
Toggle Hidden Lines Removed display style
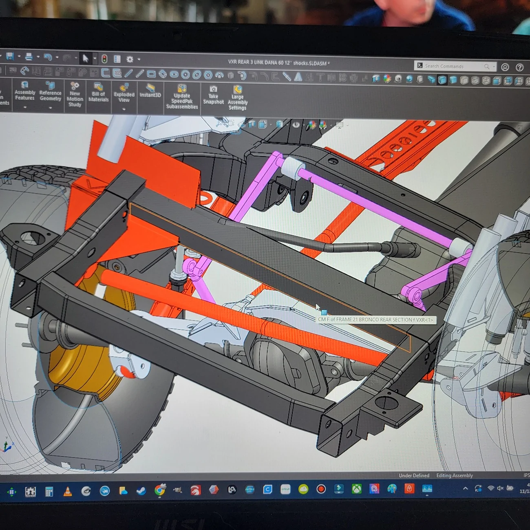(464, 80)
